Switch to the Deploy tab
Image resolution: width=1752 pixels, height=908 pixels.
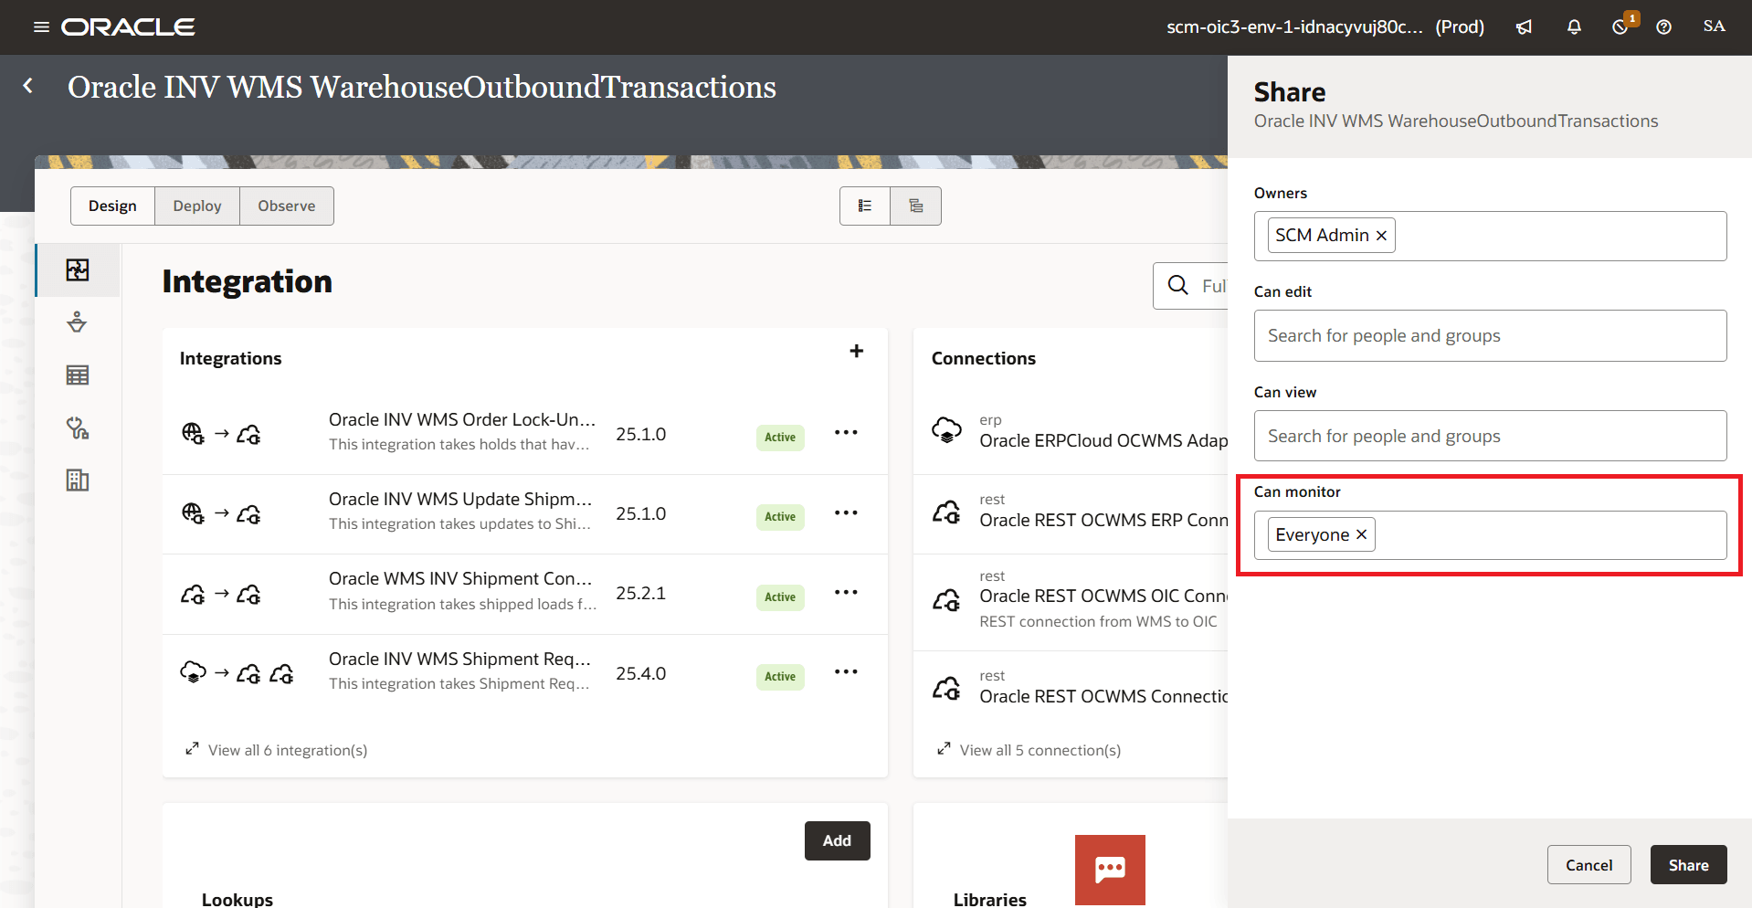[196, 206]
